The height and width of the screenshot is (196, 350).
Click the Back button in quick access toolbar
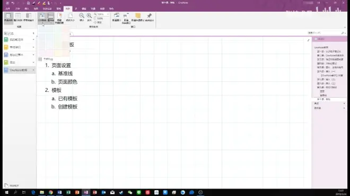(7, 3)
